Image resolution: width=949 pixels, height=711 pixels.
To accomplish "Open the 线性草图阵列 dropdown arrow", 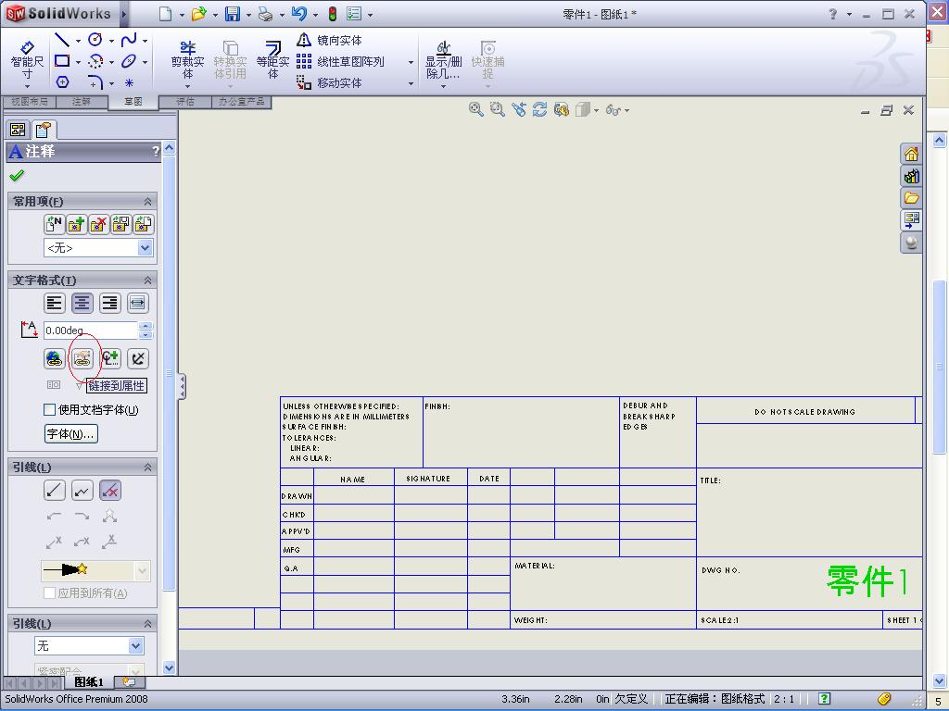I will [x=411, y=62].
